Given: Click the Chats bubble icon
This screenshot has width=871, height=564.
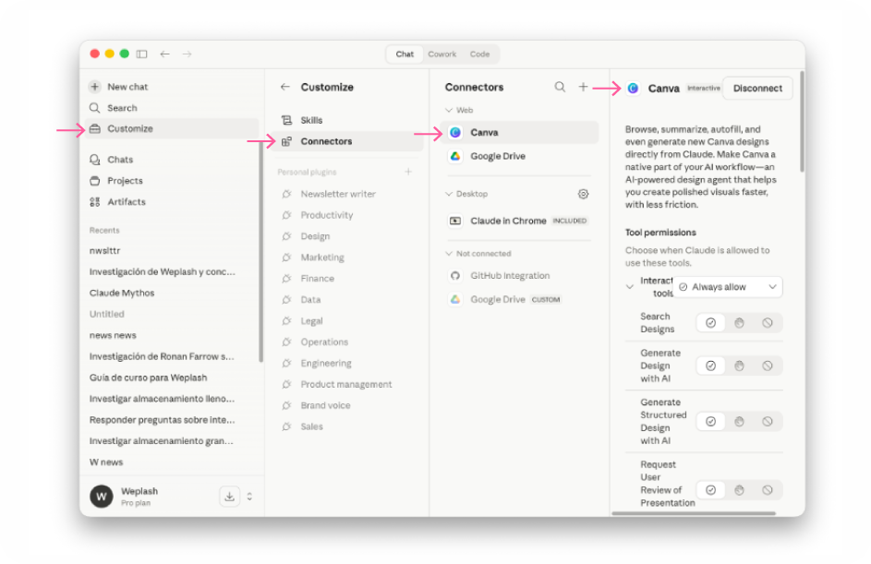Looking at the screenshot, I should 95,160.
